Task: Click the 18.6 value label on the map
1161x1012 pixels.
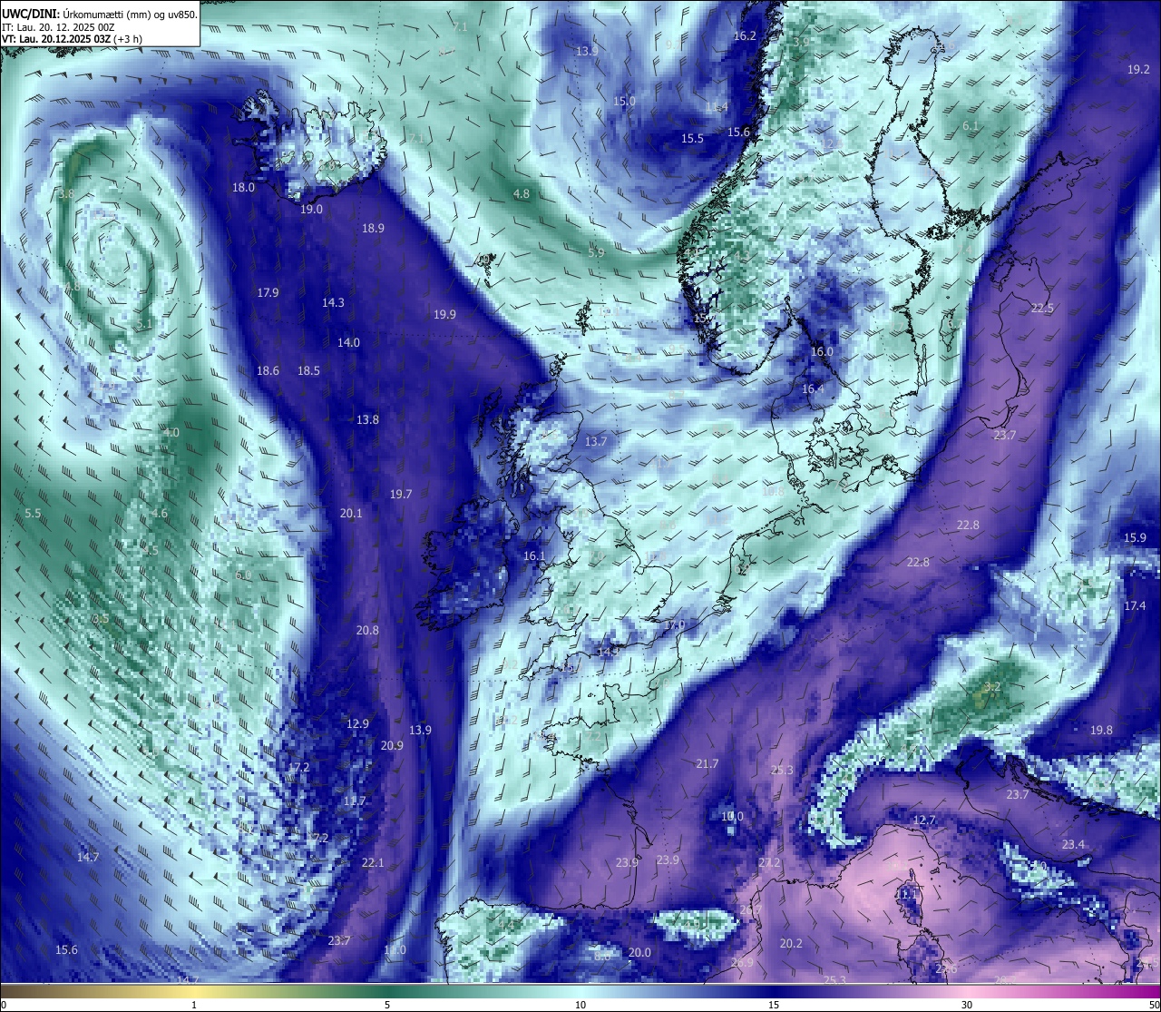Action: point(268,371)
